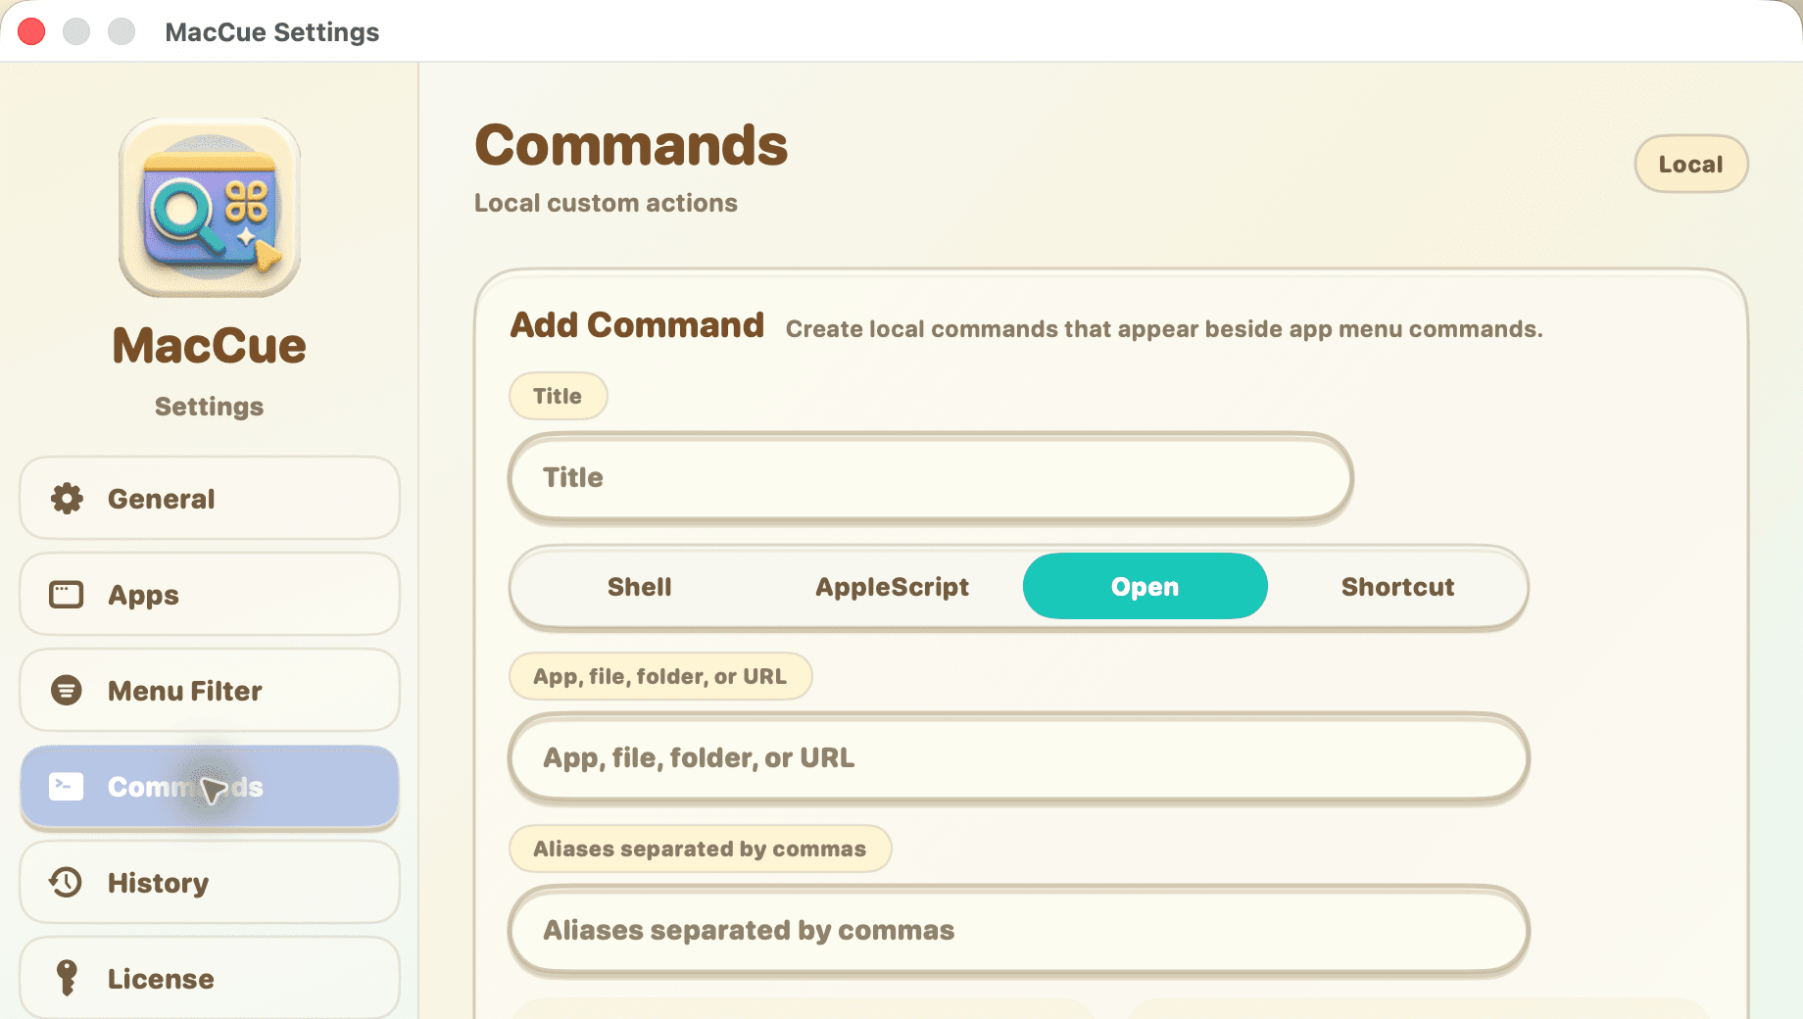The width and height of the screenshot is (1803, 1019).
Task: Open Apps settings section
Action: point(210,594)
